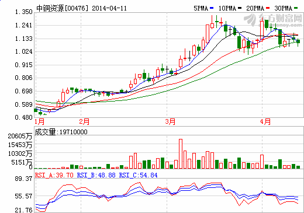Click the 3月 month marker
This screenshot has height=213, width=304.
pos(170,121)
